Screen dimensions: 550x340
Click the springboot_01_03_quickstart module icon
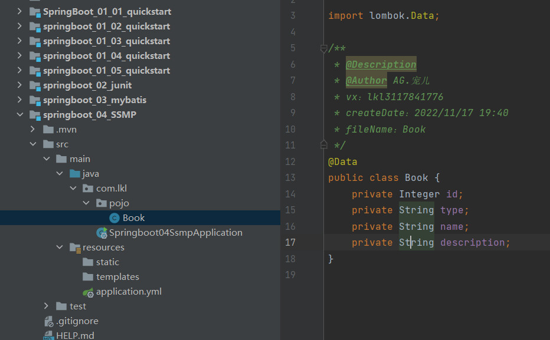(35, 42)
